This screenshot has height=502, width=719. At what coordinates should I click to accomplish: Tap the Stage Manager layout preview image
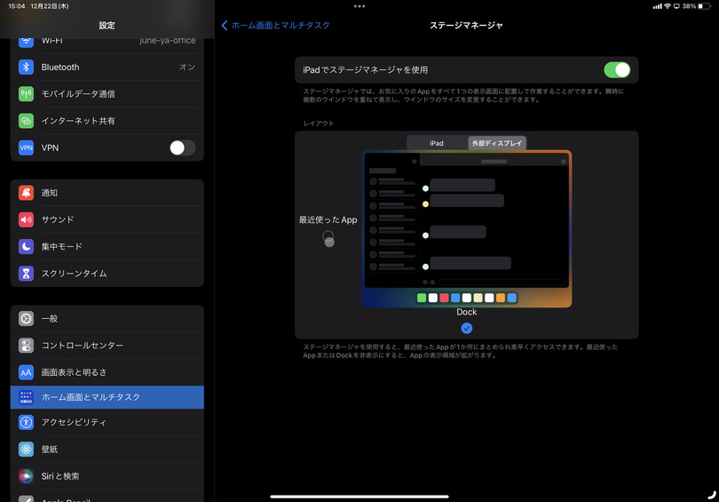466,228
